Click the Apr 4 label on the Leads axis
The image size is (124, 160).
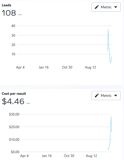point(20,67)
